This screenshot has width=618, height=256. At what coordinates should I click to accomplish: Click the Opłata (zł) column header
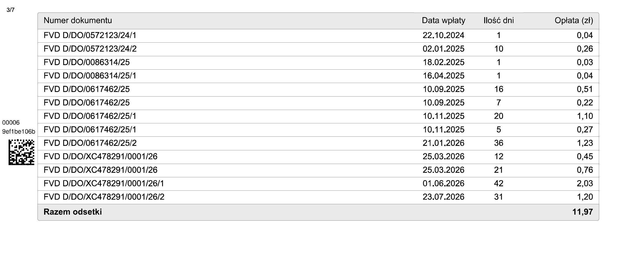pyautogui.click(x=574, y=20)
